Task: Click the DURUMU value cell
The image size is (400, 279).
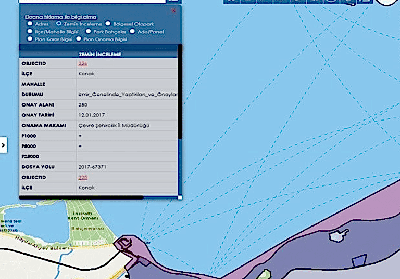Action: [127, 94]
